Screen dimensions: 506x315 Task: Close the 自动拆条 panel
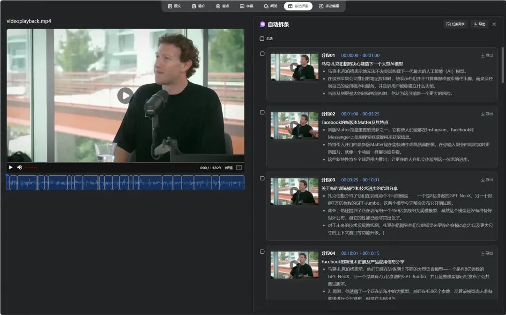(x=494, y=24)
